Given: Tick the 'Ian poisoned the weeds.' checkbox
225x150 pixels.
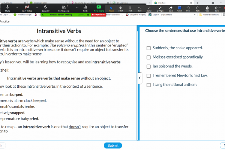Looking at the screenshot, I should click(148, 66).
